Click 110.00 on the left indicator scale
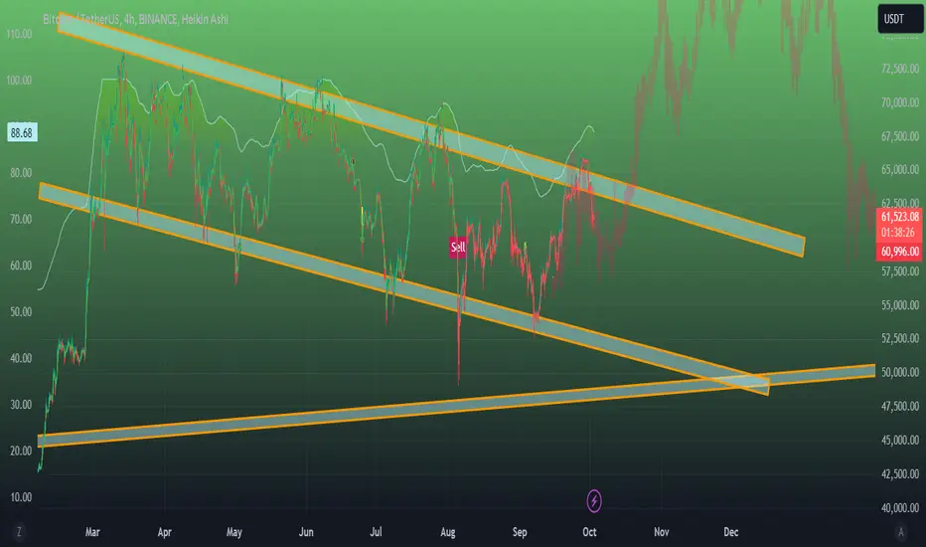Image resolution: width=926 pixels, height=547 pixels. pyautogui.click(x=20, y=34)
